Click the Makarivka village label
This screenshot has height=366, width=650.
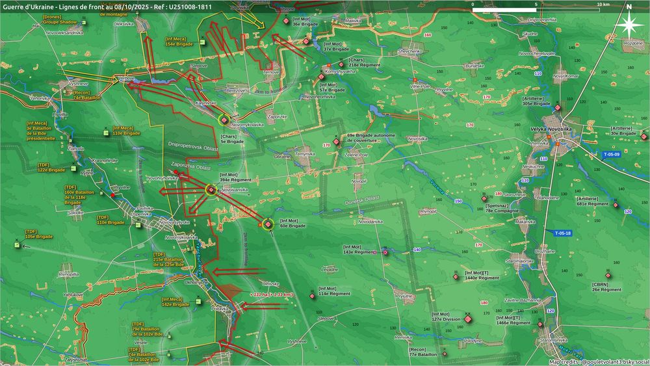[525, 222]
